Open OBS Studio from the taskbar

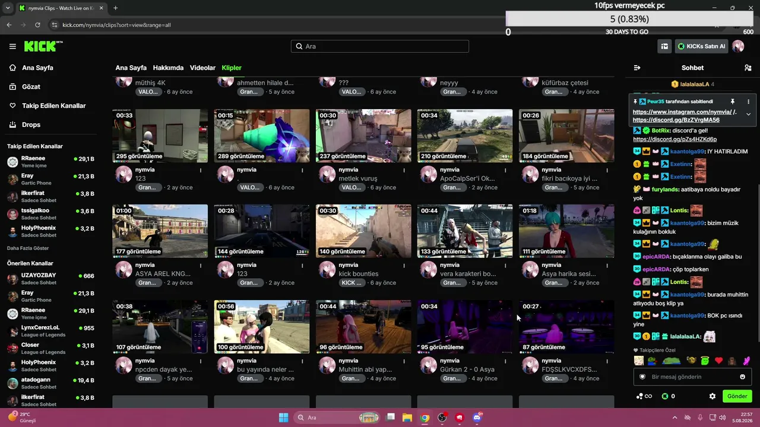[x=442, y=418]
